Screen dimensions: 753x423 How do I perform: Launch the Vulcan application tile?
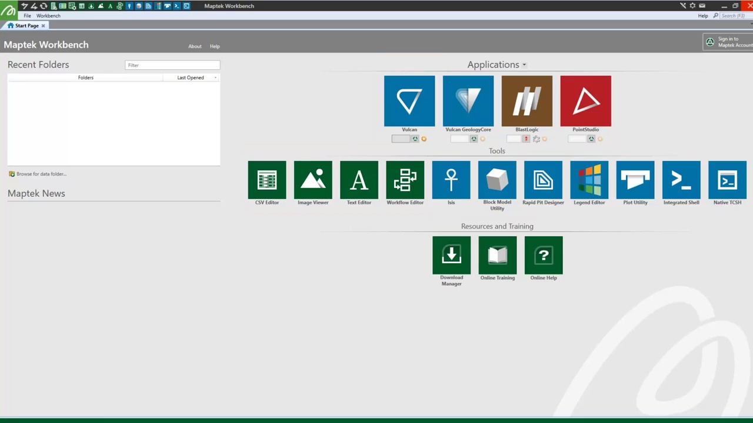click(x=409, y=101)
